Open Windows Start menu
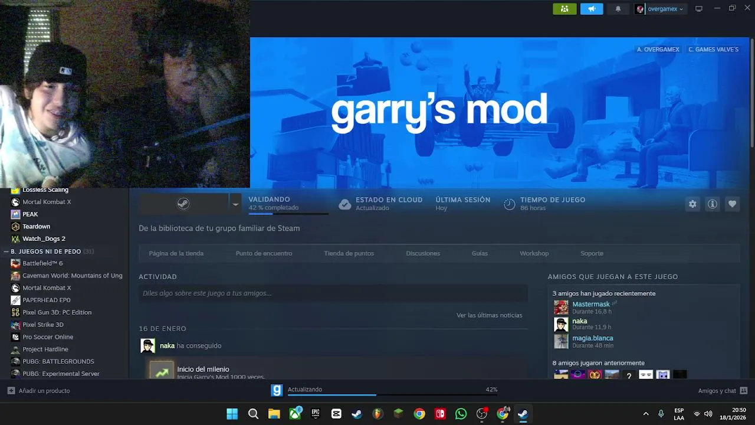The image size is (755, 425). [x=232, y=414]
